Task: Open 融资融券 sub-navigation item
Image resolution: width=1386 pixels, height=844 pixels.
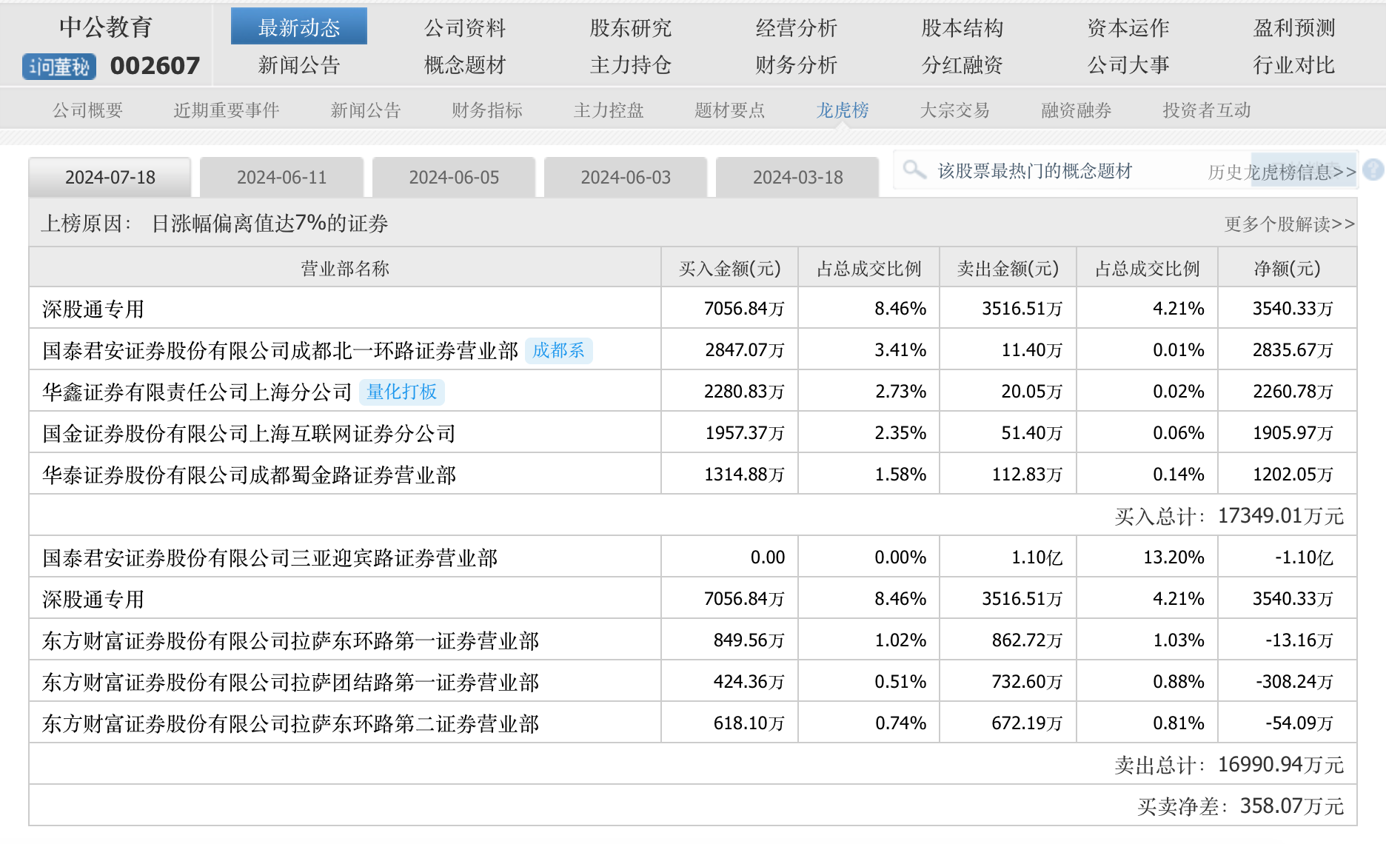Action: (x=1076, y=110)
